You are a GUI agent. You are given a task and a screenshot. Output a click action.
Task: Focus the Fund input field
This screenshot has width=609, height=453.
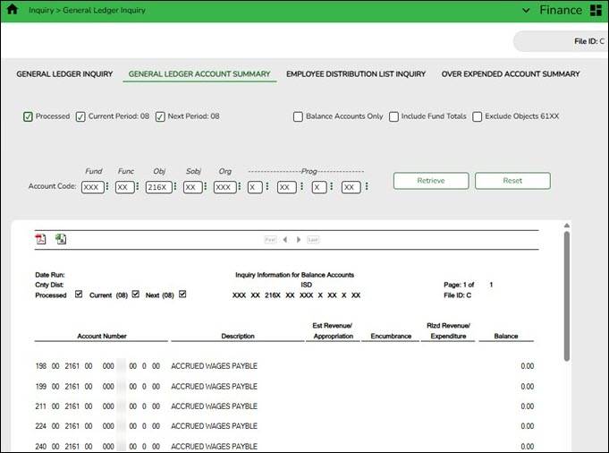[x=93, y=187]
